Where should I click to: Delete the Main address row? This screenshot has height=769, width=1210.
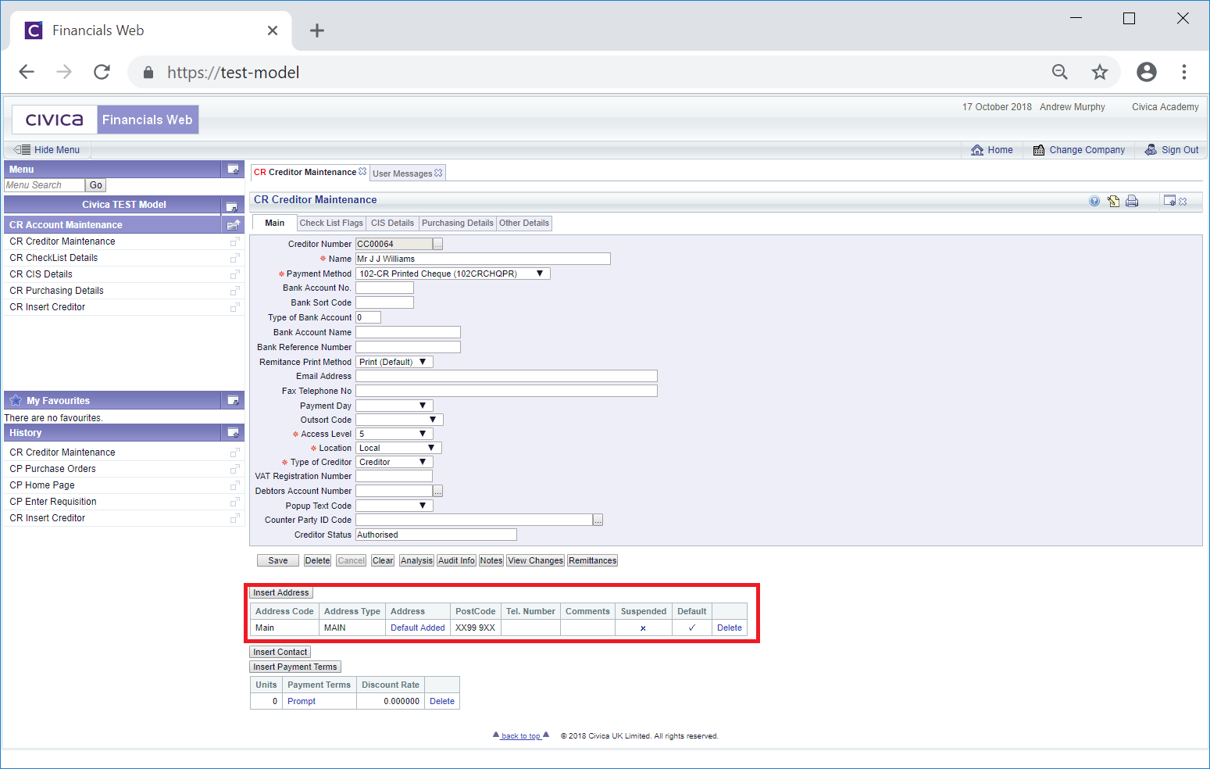[730, 628]
